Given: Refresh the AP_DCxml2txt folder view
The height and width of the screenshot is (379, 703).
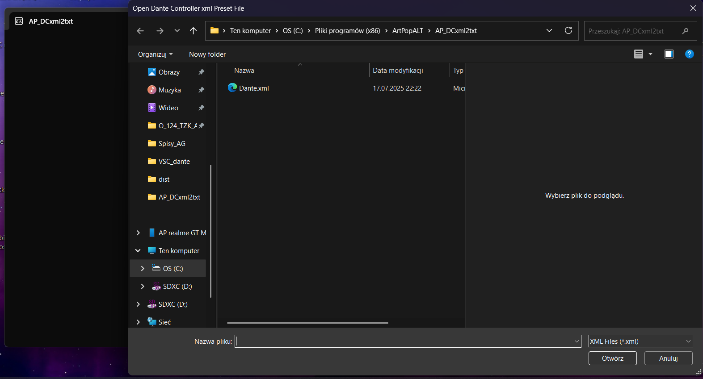Looking at the screenshot, I should point(568,30).
